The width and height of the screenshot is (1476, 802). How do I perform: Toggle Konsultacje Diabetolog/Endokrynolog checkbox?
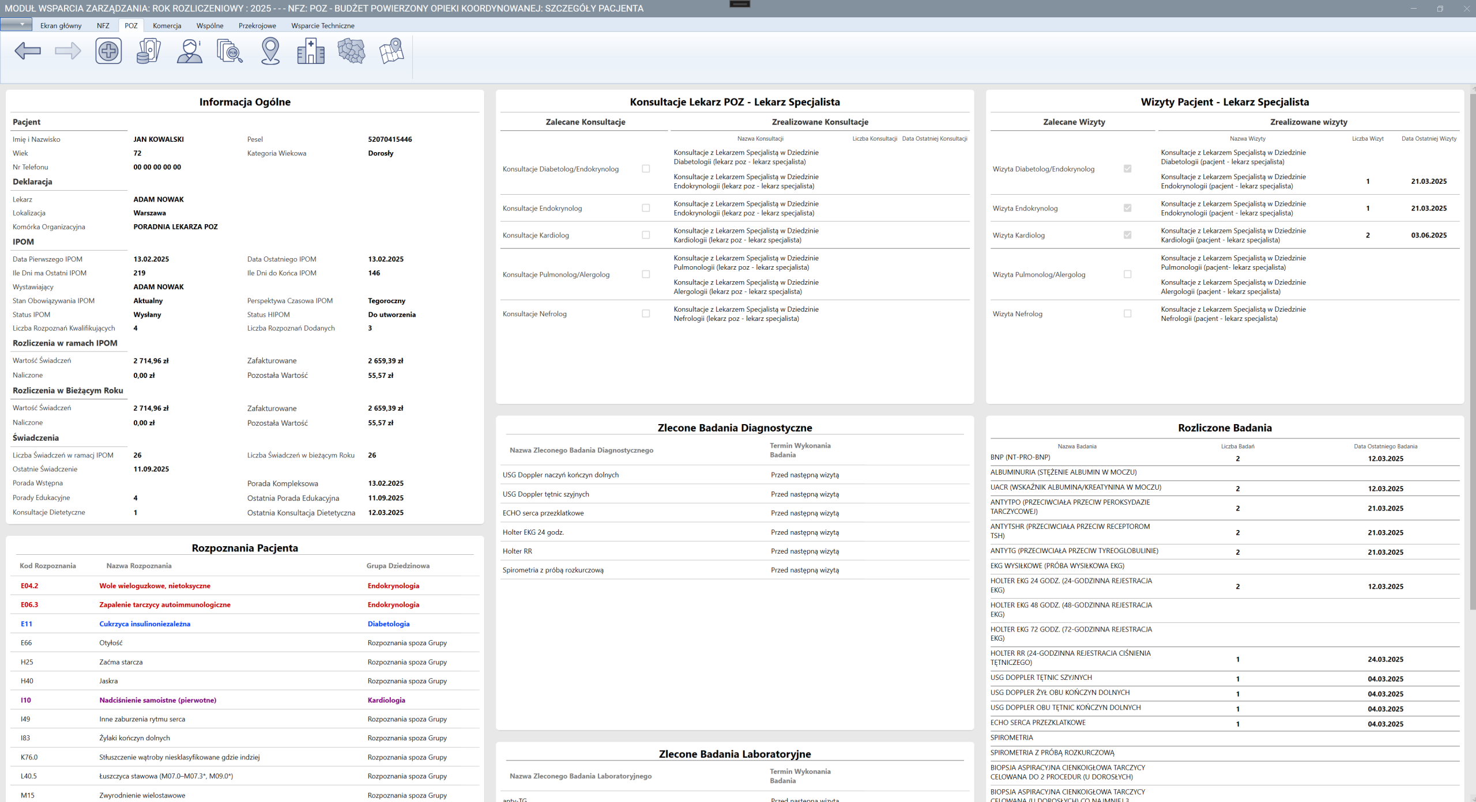pyautogui.click(x=646, y=169)
